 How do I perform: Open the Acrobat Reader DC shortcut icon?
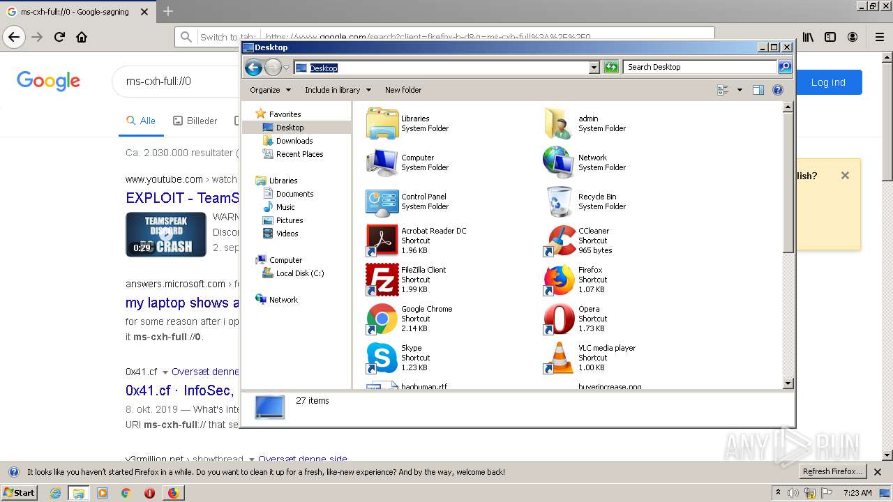click(382, 241)
